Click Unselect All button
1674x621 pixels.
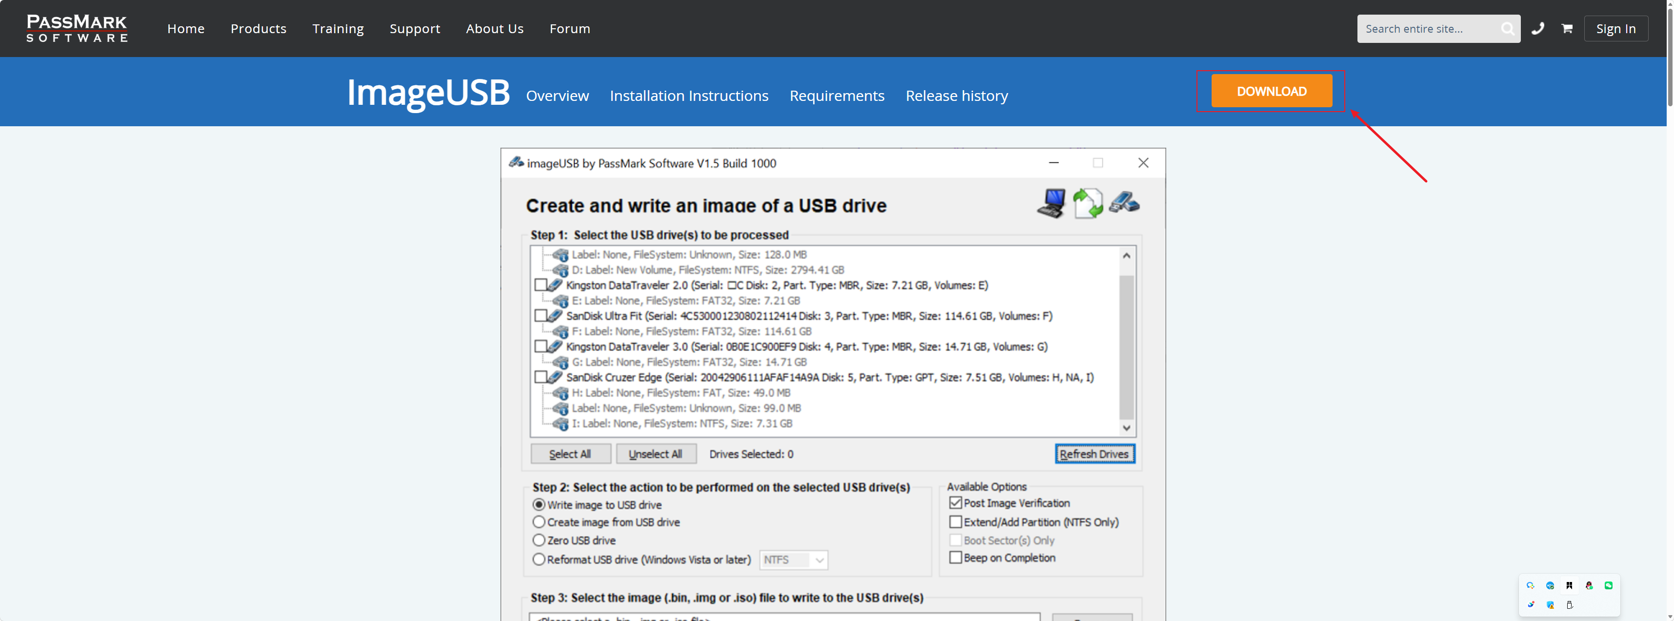coord(656,453)
